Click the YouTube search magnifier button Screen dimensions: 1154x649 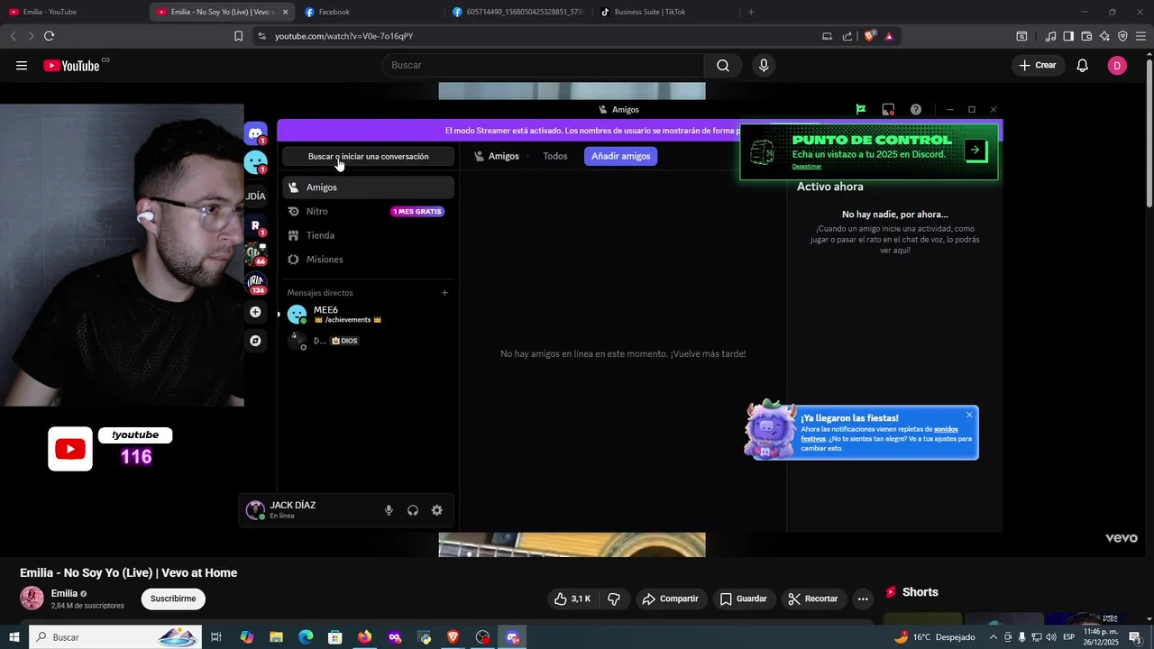coord(723,65)
